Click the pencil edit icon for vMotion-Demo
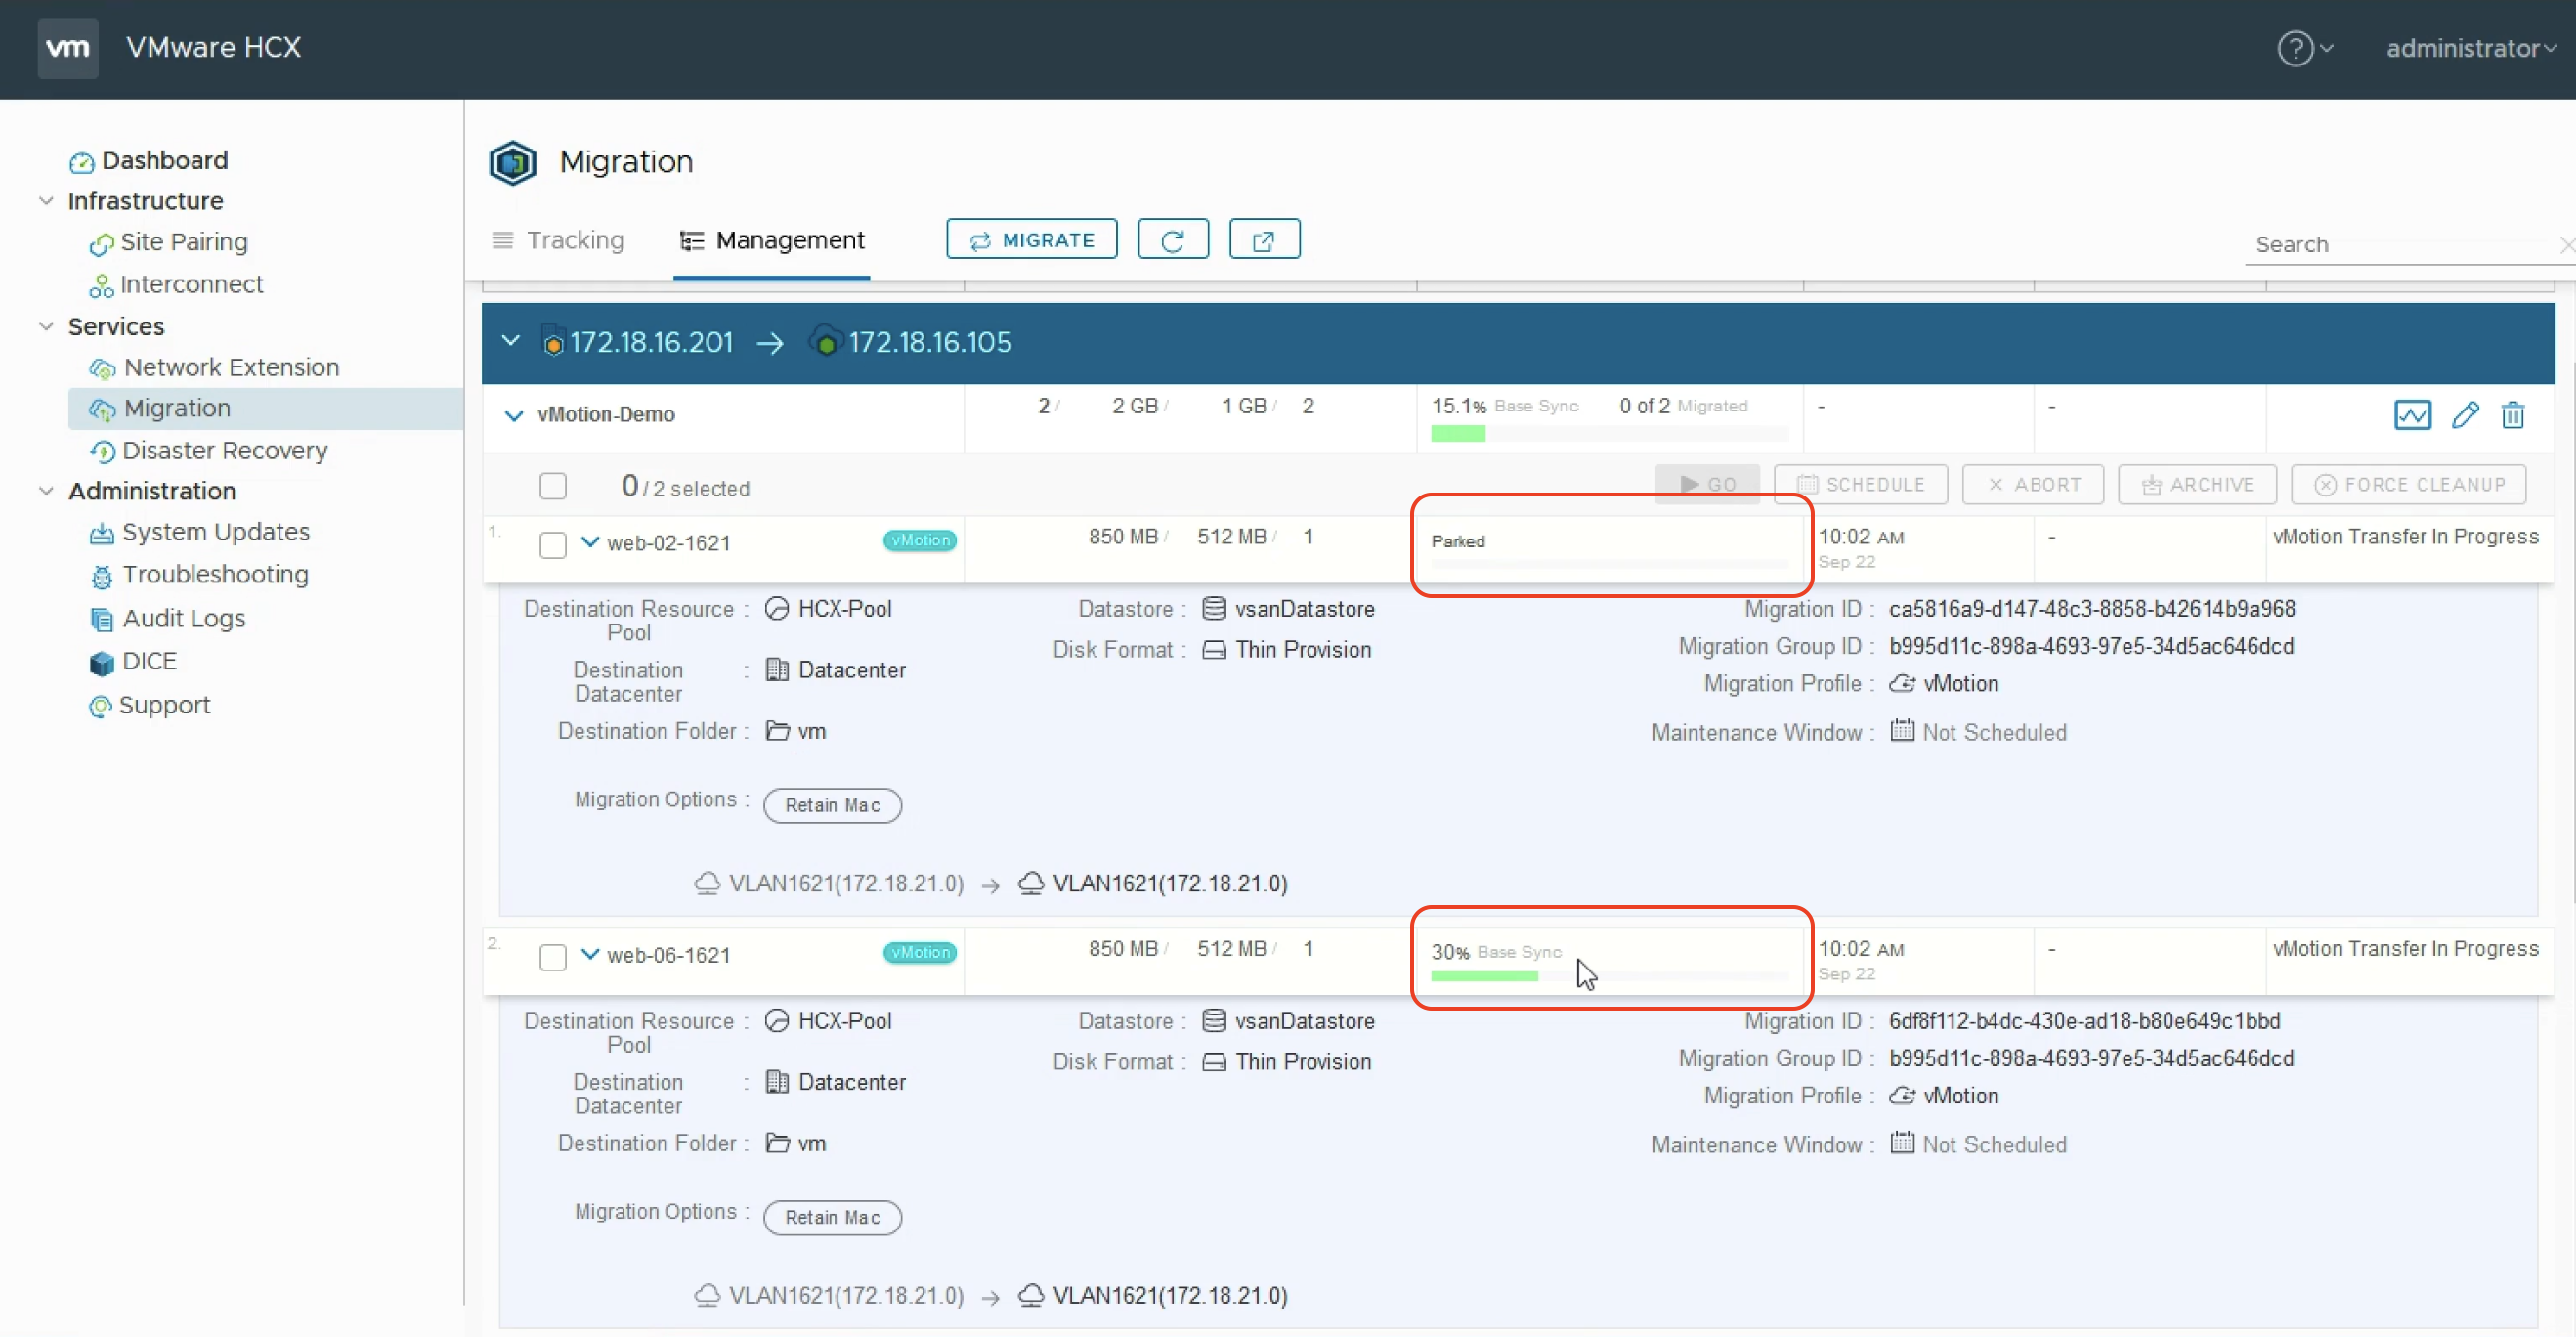Screen dimensions: 2576x1337 click(2465, 414)
